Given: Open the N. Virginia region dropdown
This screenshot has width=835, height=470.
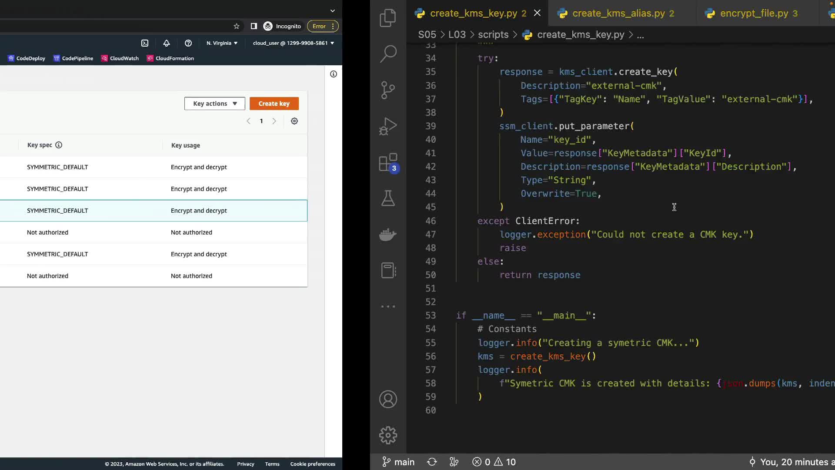Looking at the screenshot, I should (x=222, y=43).
